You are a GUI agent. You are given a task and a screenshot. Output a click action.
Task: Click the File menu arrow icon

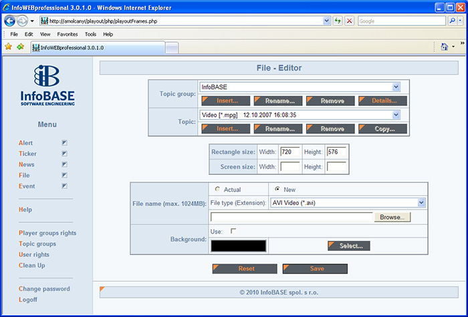click(64, 175)
